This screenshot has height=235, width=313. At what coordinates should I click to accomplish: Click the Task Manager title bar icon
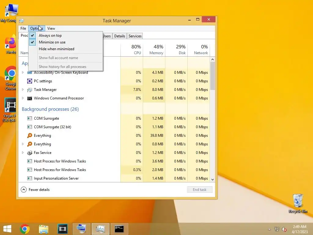pos(21,21)
